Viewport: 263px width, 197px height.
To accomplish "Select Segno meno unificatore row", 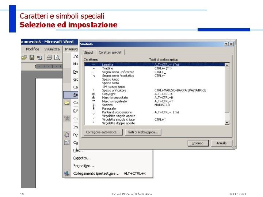I will (154, 72).
